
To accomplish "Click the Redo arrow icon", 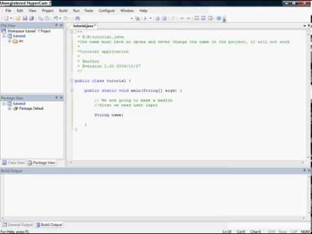I will [66, 18].
